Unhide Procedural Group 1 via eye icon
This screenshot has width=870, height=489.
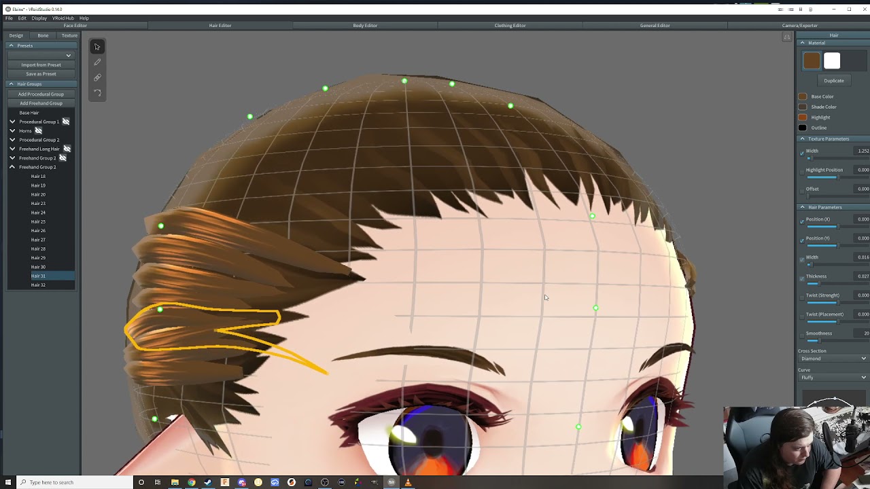click(66, 122)
